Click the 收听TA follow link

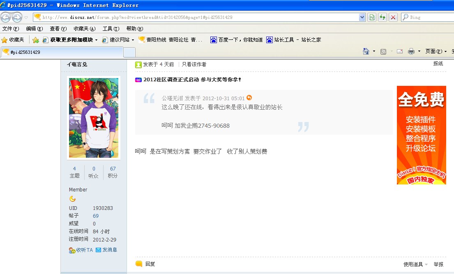click(x=81, y=250)
